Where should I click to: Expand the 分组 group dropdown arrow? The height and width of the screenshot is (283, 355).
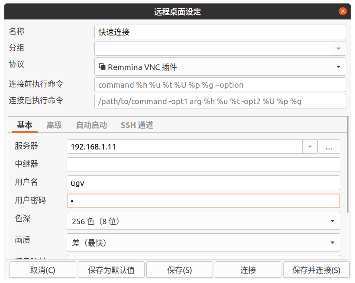pyautogui.click(x=339, y=48)
